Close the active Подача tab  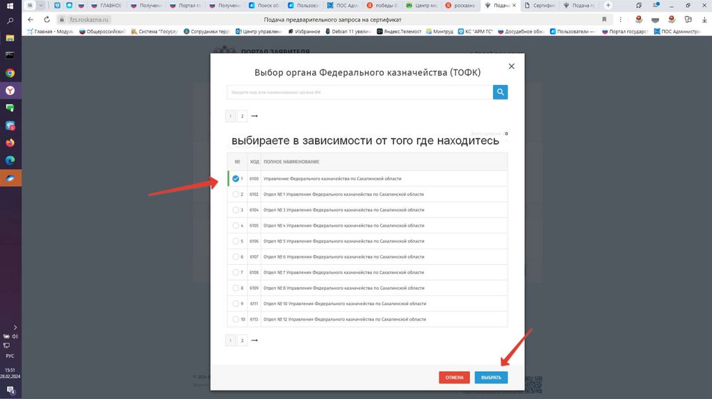514,6
